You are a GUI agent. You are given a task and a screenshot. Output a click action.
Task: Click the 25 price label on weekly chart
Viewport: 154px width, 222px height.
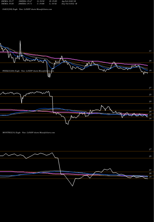point(150,95)
